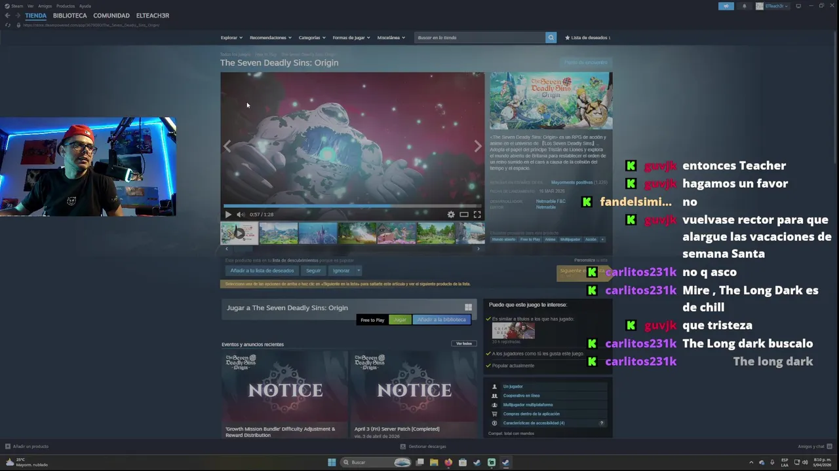839x471 pixels.
Task: Open the dropdown arrow next to Ignorar
Action: click(359, 271)
